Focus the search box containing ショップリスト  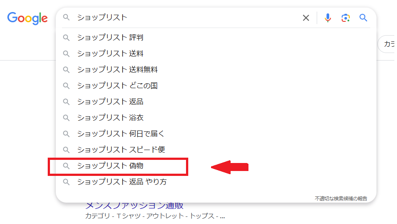coord(187,18)
